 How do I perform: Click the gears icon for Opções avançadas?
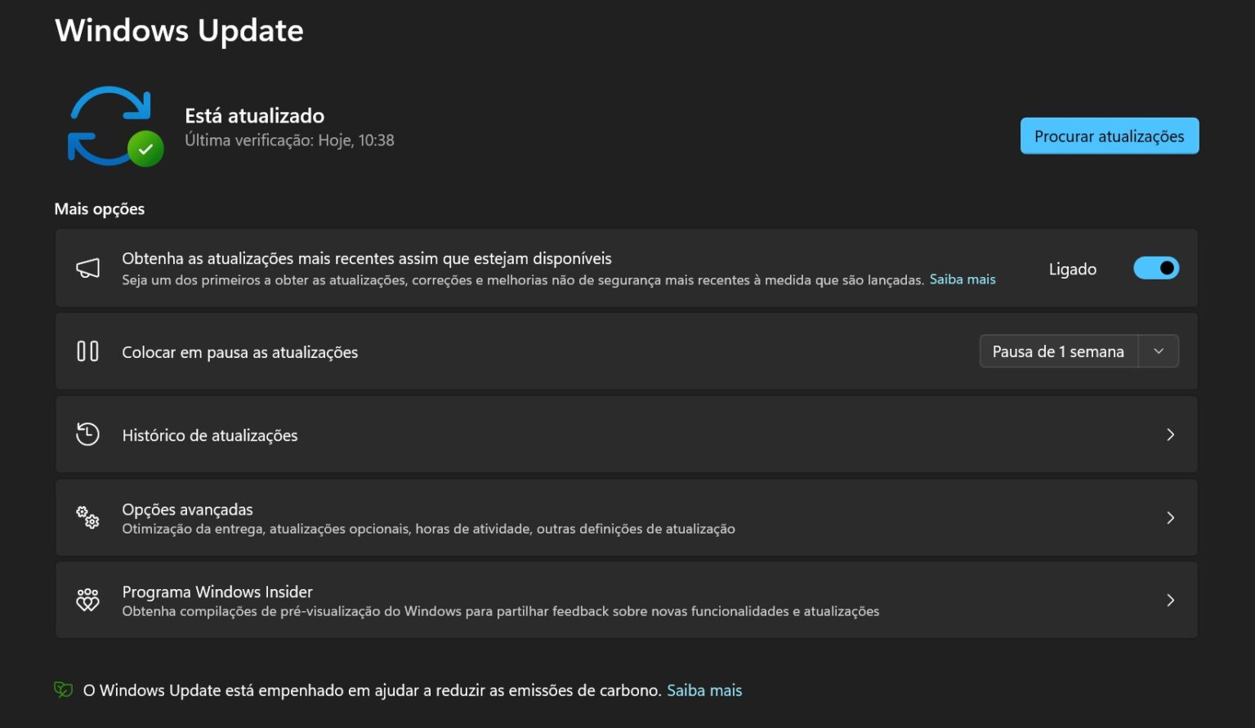click(87, 517)
